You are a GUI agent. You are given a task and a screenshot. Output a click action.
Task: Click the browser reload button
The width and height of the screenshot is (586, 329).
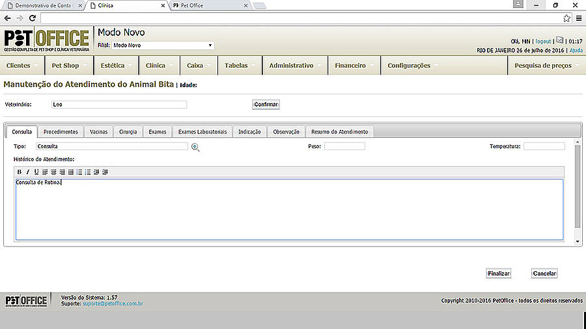32,18
